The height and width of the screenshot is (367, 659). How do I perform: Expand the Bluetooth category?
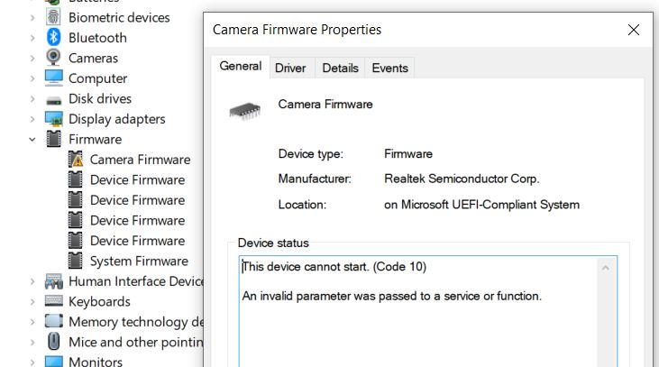(x=32, y=38)
